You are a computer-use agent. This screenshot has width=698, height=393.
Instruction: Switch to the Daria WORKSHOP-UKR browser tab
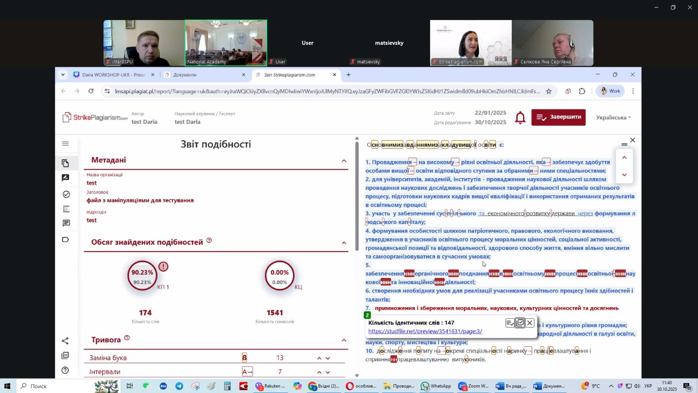coord(113,75)
